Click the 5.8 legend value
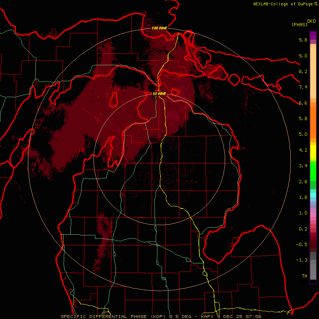Screen dimensions: 319x319 (x=303, y=119)
